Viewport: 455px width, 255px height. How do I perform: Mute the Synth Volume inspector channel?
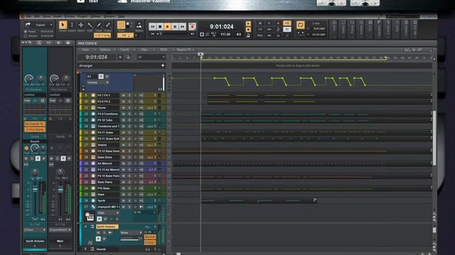pyautogui.click(x=26, y=159)
